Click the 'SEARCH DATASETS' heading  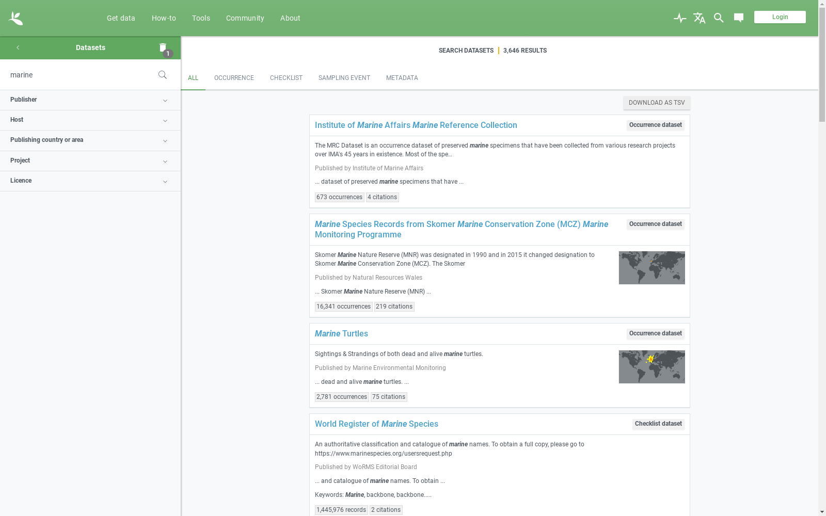[x=466, y=51]
